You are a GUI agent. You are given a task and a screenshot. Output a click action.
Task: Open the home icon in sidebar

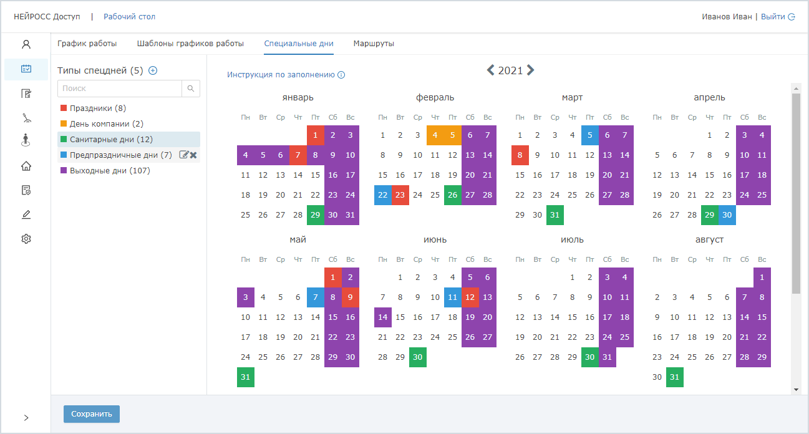pyautogui.click(x=26, y=166)
